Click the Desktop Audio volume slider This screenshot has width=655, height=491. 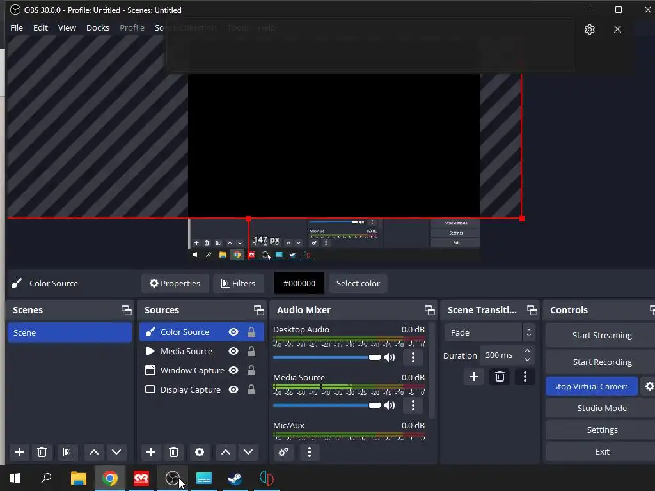coord(327,357)
